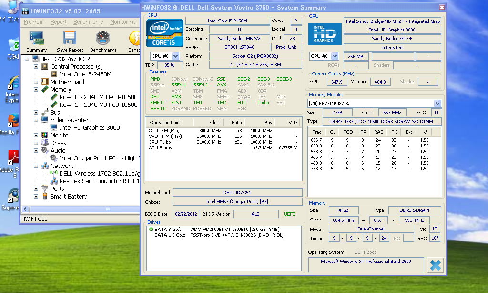Click the Intel Core i5 logo
Screen dimensions: 488x293
tap(164, 33)
